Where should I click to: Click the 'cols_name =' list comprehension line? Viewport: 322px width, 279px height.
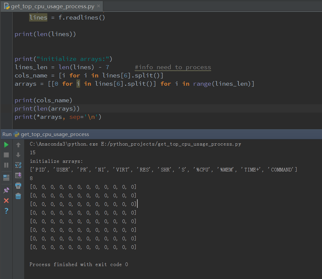point(89,75)
